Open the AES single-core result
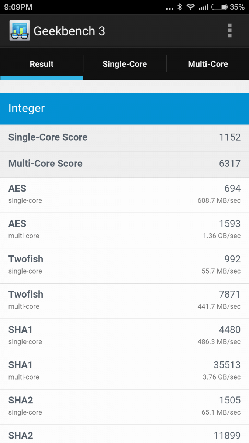Viewport: 249px width, 443px height. click(124, 195)
